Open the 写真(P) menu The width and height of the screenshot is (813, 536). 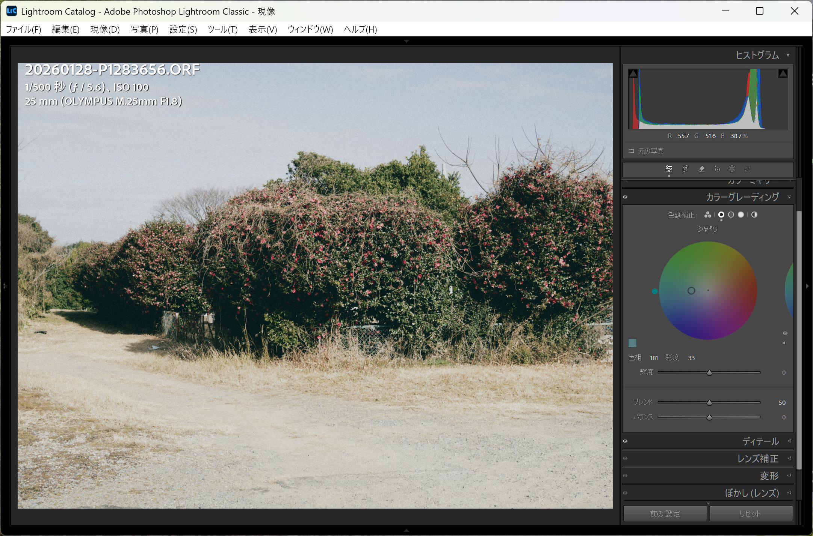point(144,29)
